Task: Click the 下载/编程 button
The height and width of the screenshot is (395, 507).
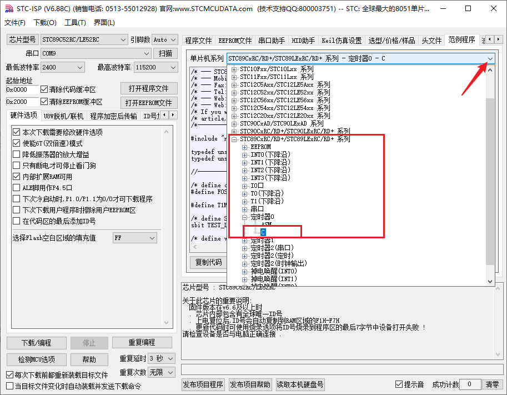Action: [36, 343]
